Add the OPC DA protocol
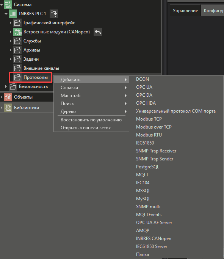Image resolution: width=224 pixels, height=259 pixels. [x=176, y=95]
